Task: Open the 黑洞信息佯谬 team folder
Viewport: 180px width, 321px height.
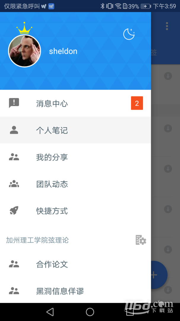Action: pos(75,291)
